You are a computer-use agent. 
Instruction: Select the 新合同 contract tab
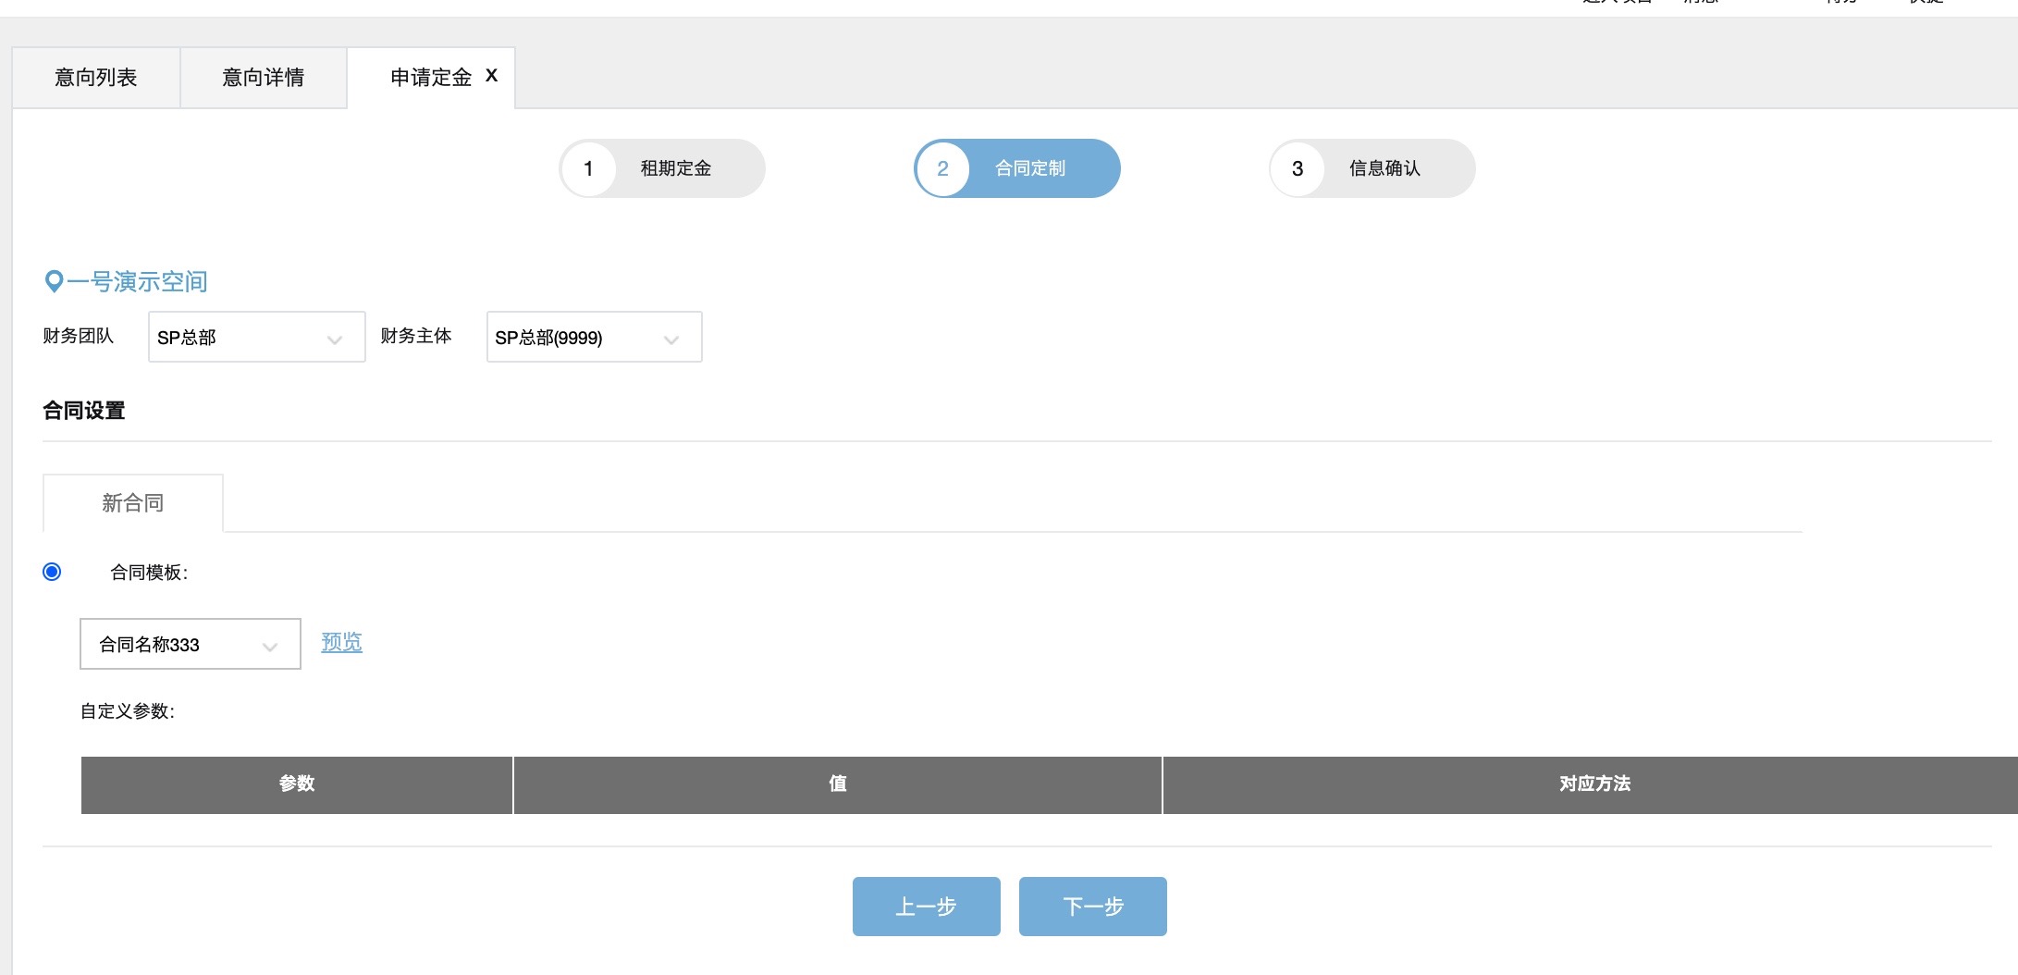click(133, 503)
